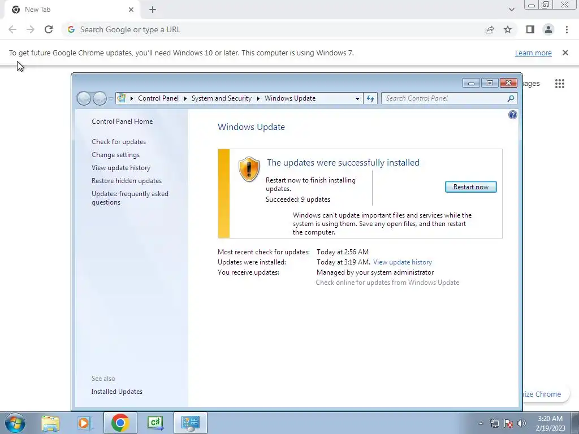Click the Control Panel forward button
This screenshot has height=434, width=579.
tap(100, 98)
